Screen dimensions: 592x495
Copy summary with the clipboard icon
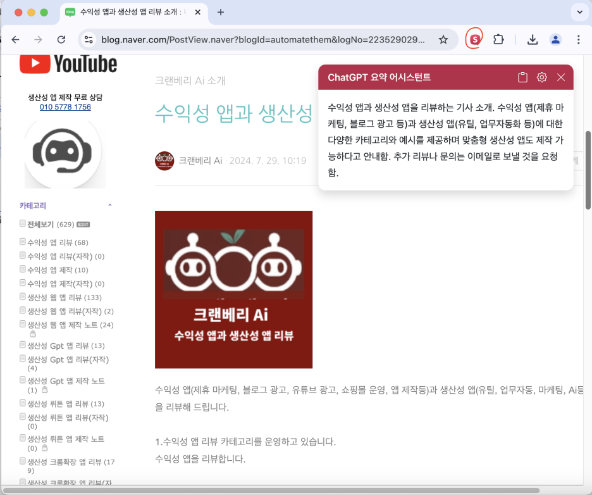pyautogui.click(x=522, y=77)
